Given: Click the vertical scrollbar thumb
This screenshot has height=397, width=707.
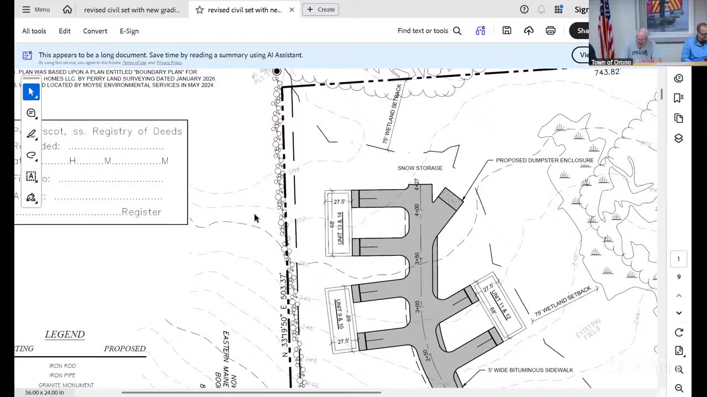Looking at the screenshot, I should tap(661, 94).
